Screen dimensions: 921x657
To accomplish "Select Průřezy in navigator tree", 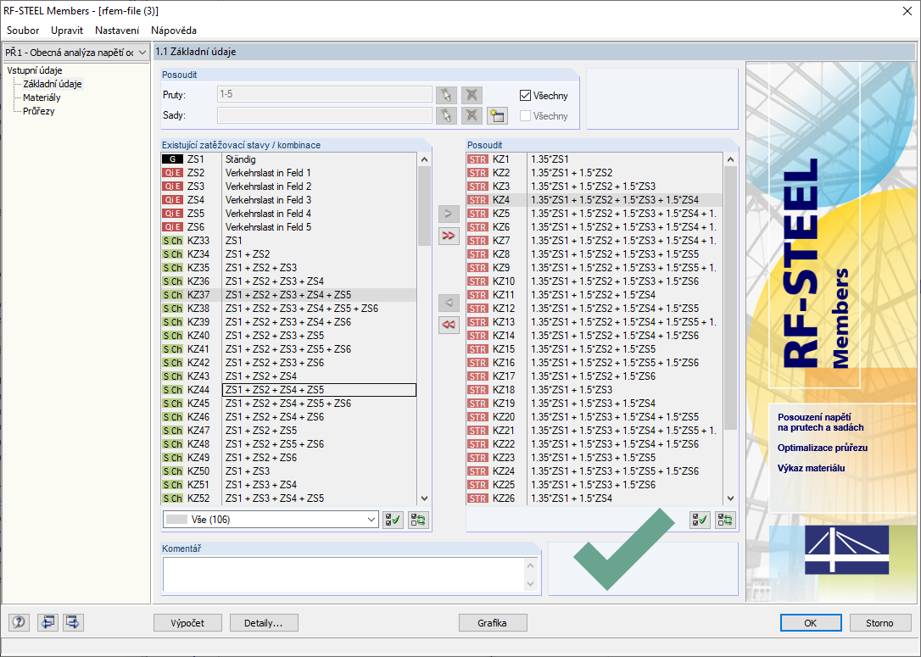I will click(39, 111).
